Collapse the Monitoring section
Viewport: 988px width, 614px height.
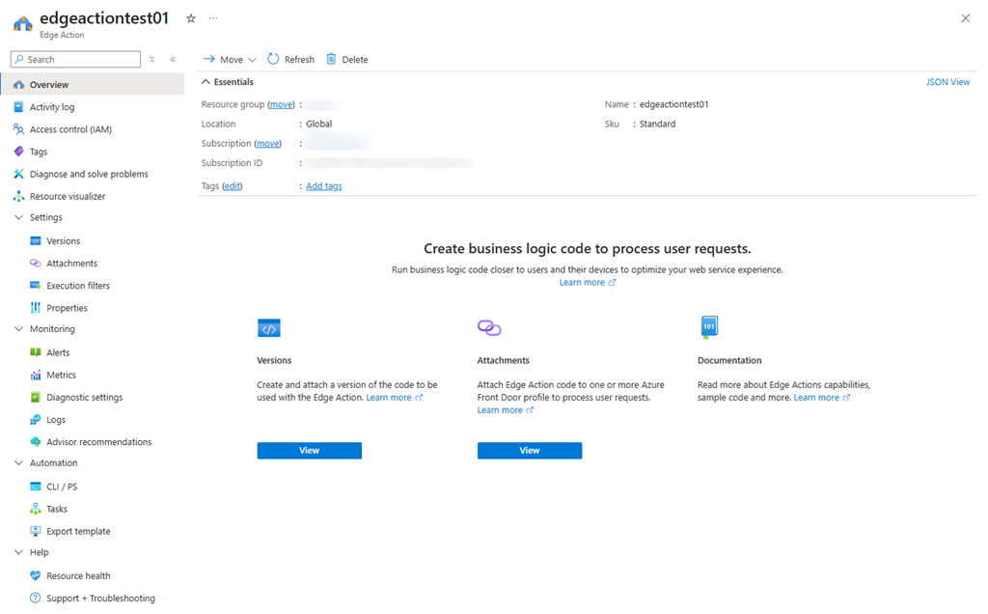(x=19, y=329)
